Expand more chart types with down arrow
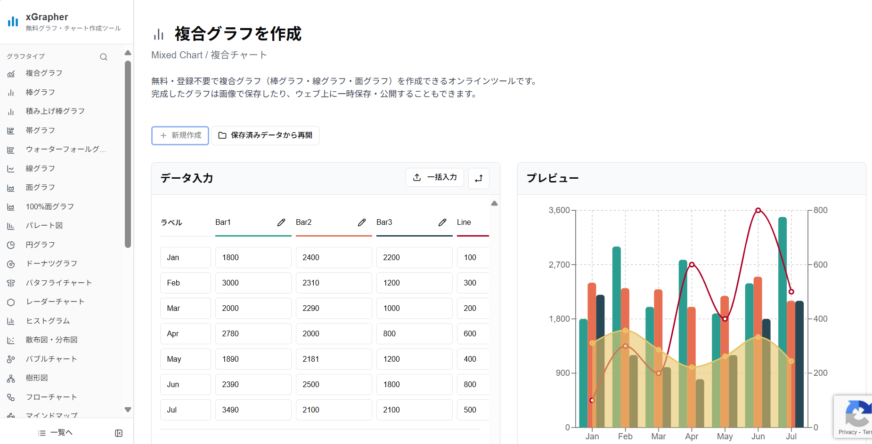 [x=128, y=410]
